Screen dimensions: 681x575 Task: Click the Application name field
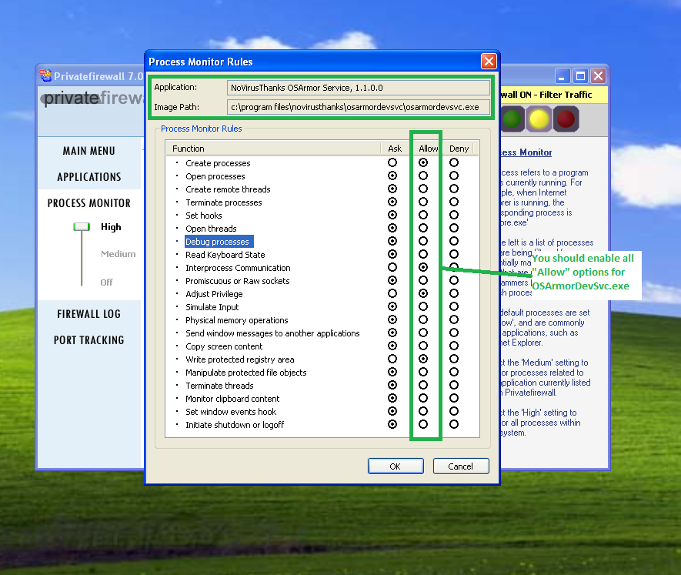tap(359, 88)
